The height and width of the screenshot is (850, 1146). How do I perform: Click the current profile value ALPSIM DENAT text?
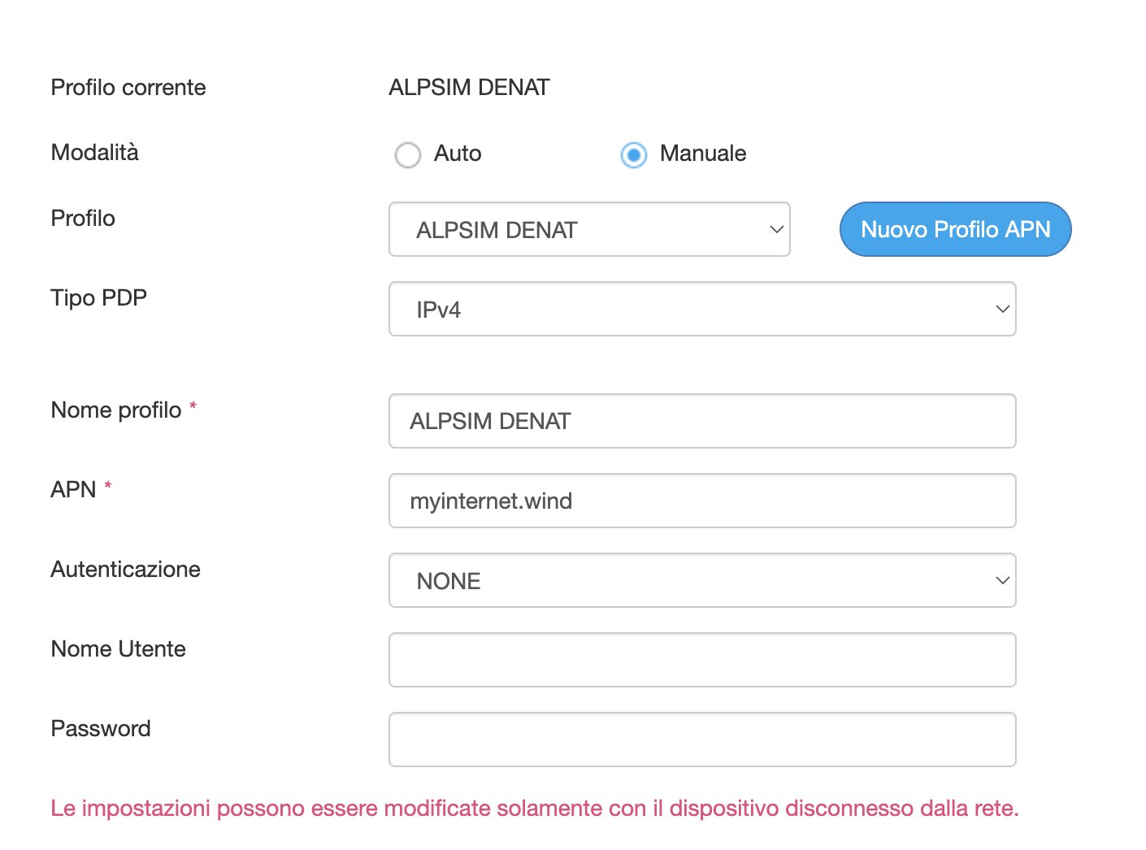point(469,88)
